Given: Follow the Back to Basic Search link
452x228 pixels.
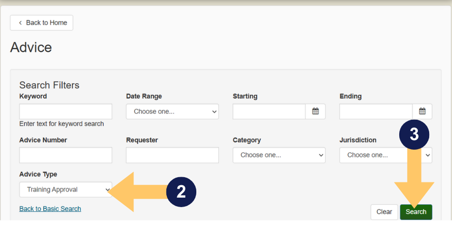Looking at the screenshot, I should (50, 209).
